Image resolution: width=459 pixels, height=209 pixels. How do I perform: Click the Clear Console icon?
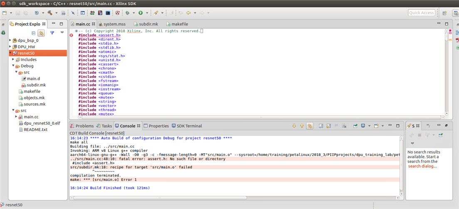click(x=345, y=126)
